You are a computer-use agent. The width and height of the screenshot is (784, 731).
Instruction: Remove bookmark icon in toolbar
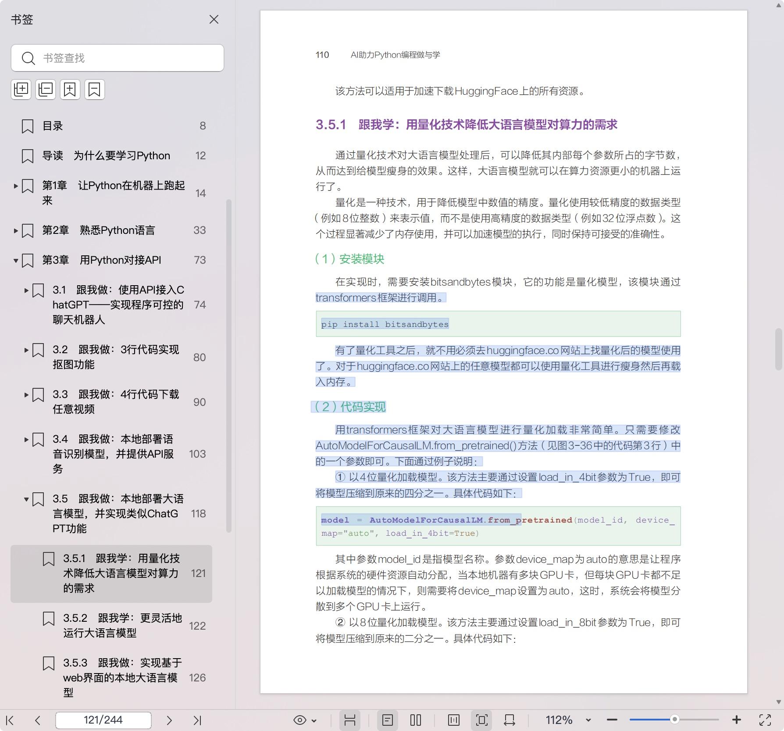(x=95, y=90)
